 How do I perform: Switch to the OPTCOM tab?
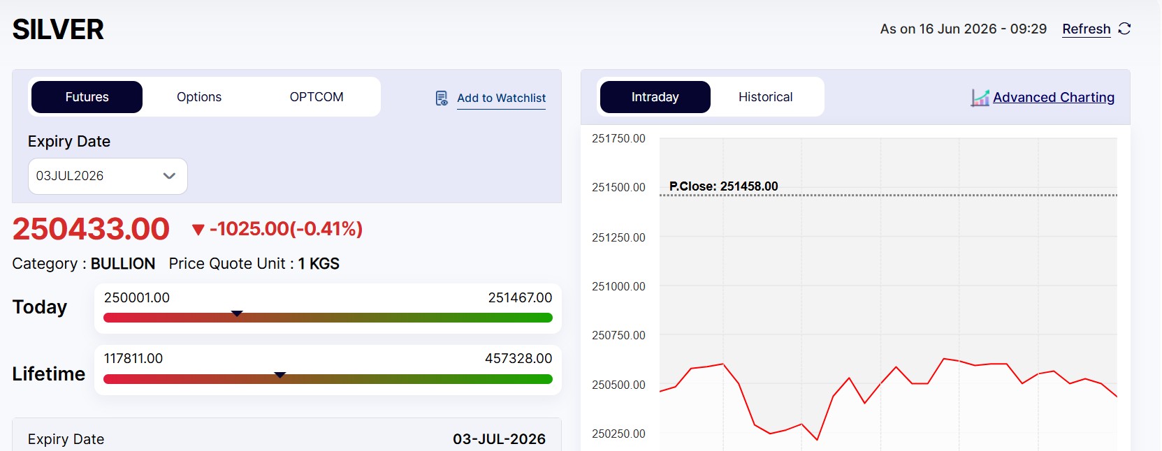pos(317,97)
